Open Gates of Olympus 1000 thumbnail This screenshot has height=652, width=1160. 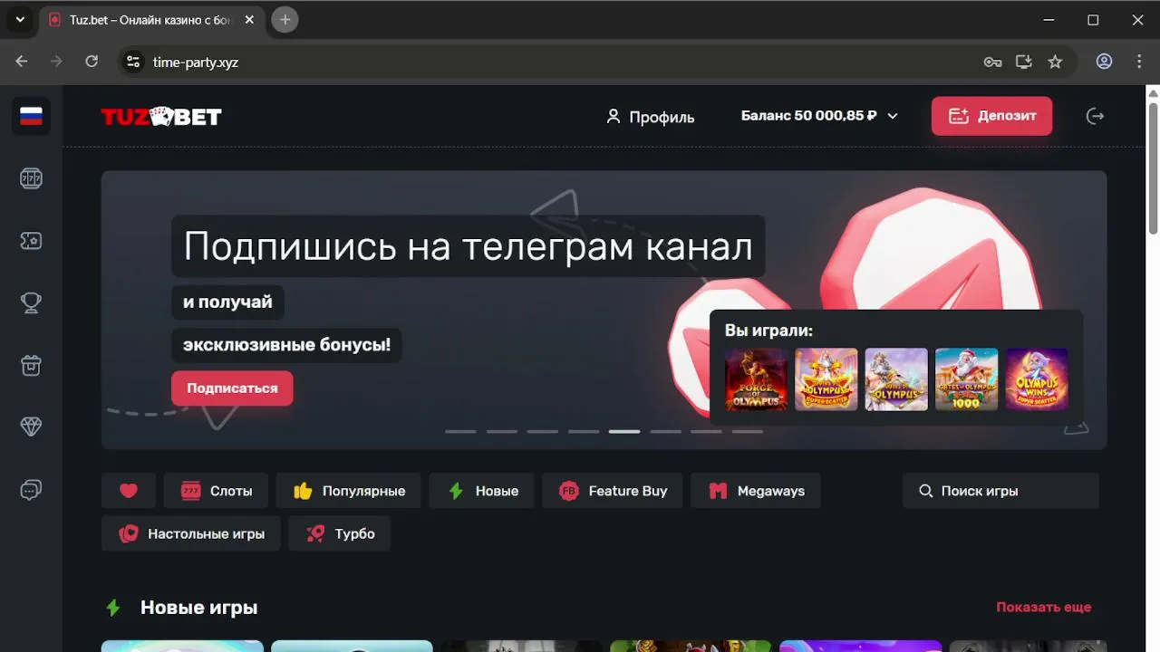point(967,379)
